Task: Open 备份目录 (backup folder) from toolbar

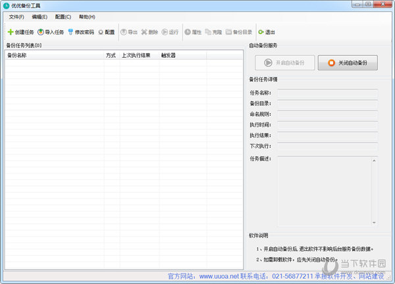Action: tap(229, 32)
